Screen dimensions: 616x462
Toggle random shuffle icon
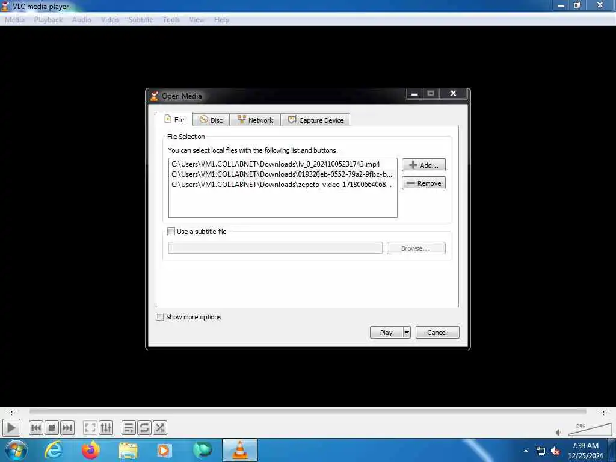(x=160, y=428)
